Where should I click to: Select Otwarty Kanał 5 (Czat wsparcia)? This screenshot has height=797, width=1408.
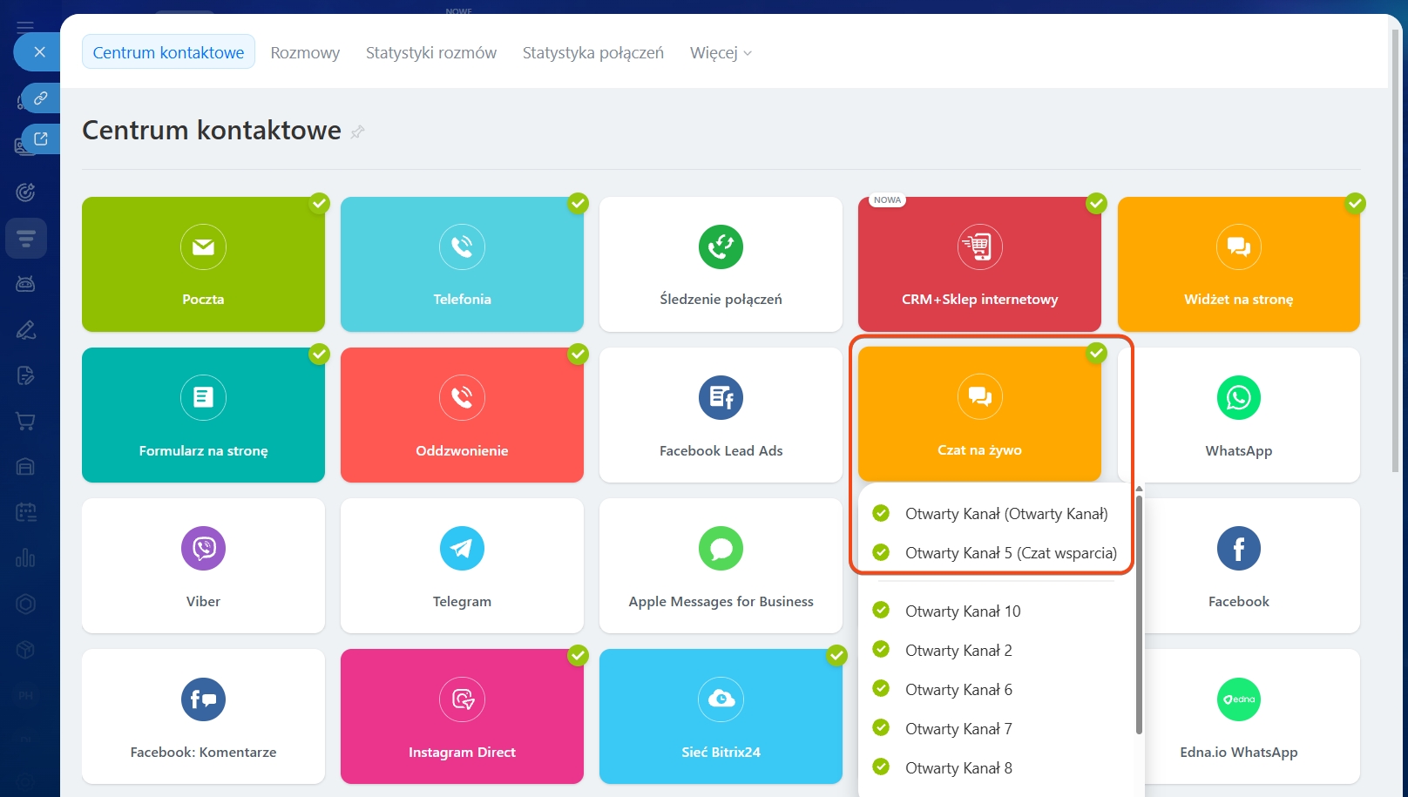coord(1010,553)
